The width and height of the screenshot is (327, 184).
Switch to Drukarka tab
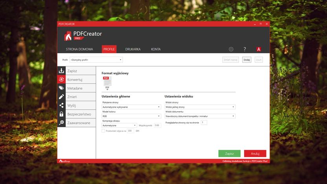(133, 49)
